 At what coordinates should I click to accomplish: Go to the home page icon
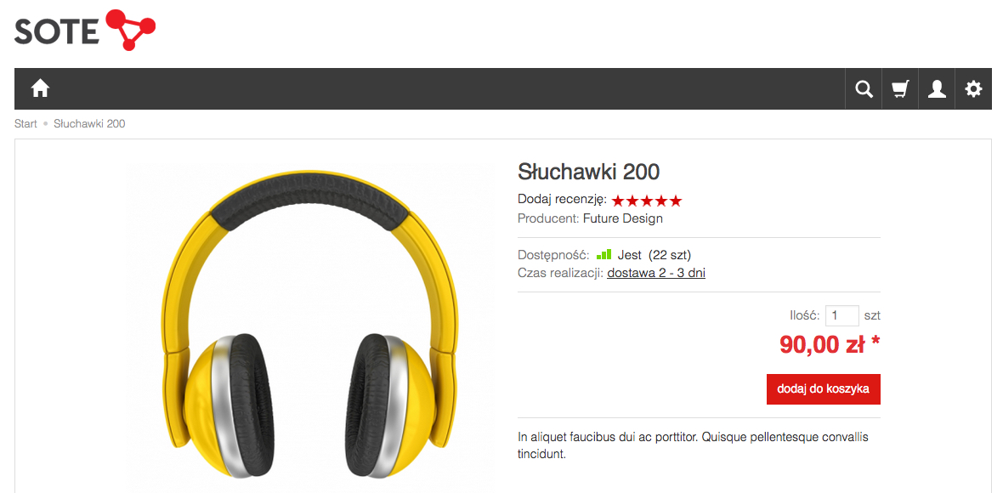point(40,89)
